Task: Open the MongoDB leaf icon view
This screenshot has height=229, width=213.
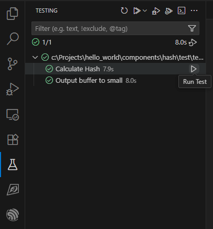Action: [13, 189]
